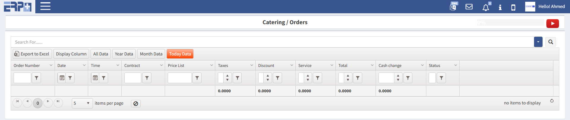Click the Display Column button
Screen dimensions: 570x120
71,54
